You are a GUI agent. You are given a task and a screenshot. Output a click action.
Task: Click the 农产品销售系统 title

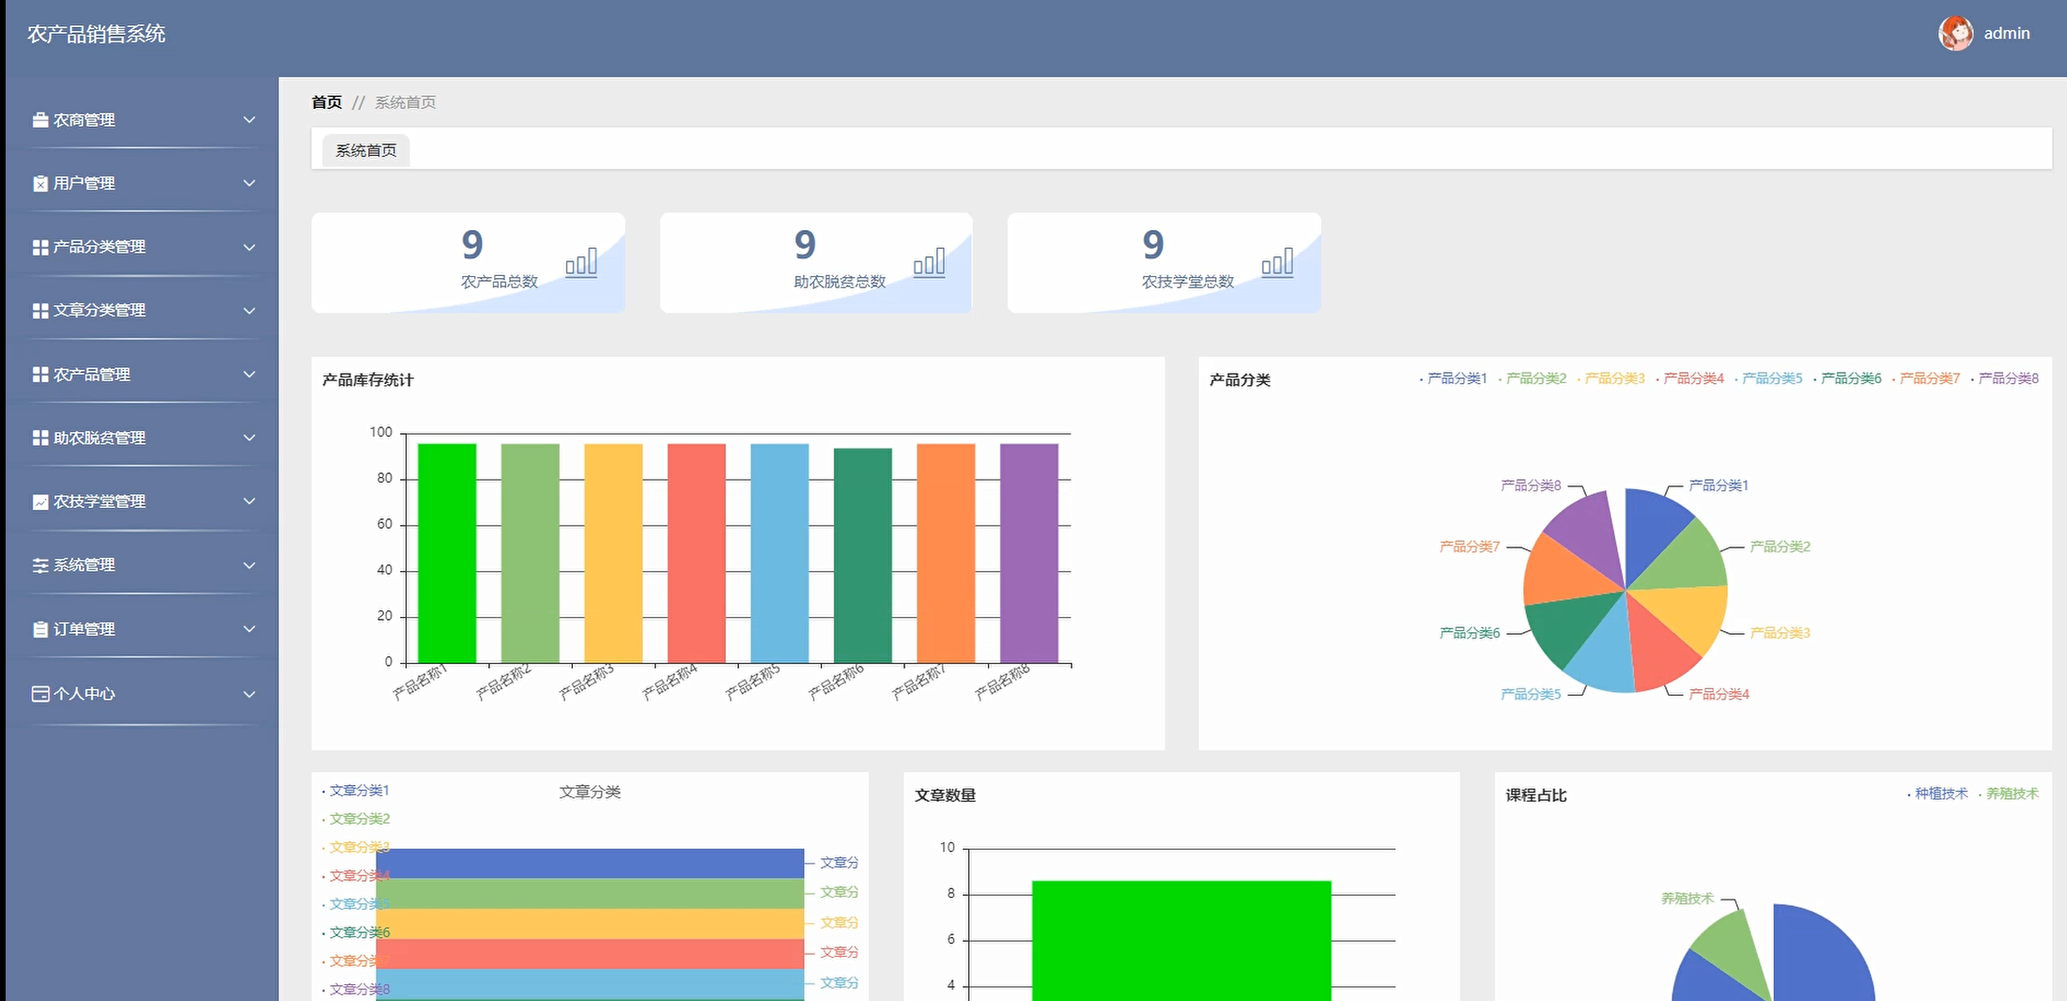(x=97, y=34)
